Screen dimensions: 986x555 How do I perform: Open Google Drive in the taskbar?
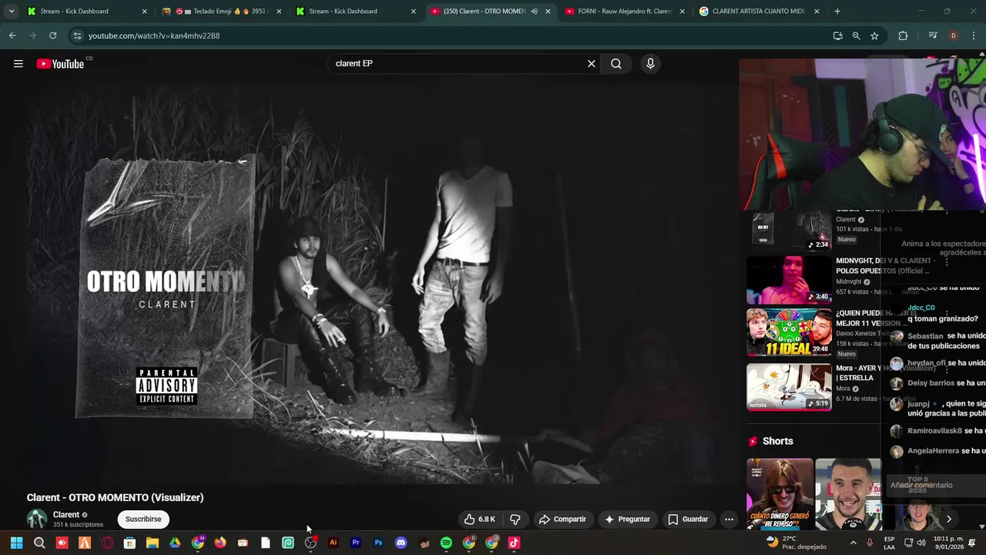tap(175, 543)
